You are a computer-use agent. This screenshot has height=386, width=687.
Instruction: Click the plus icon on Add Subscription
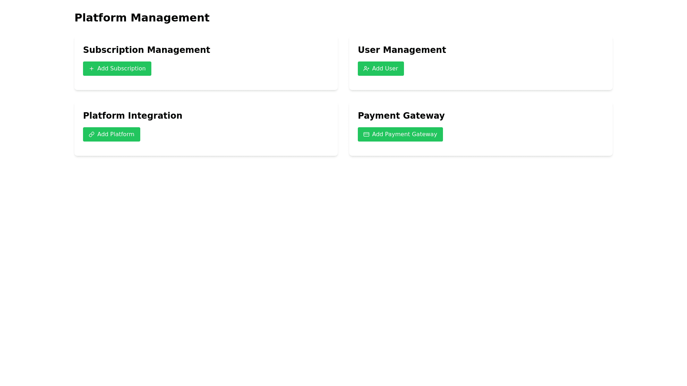click(92, 69)
